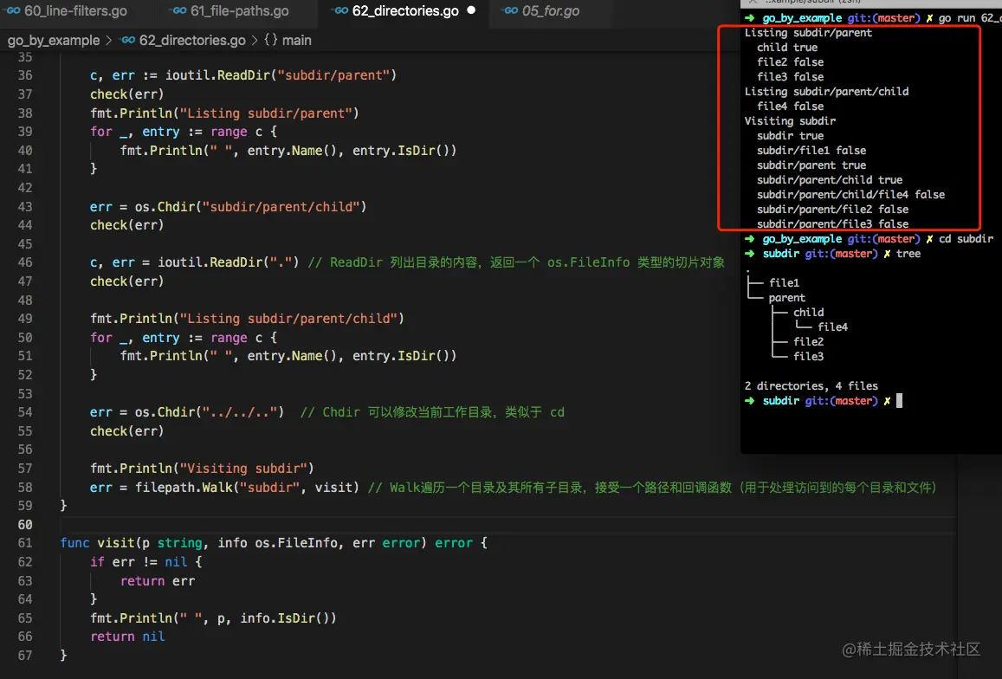Image resolution: width=1002 pixels, height=679 pixels.
Task: Click 'file3' in the tree output
Action: click(x=808, y=356)
